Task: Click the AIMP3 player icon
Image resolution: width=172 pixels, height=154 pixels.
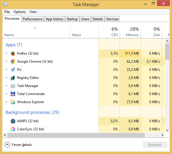Action: (13, 121)
